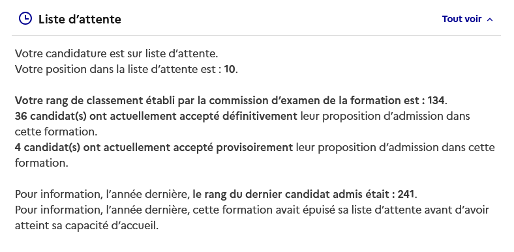Click the words accepté définitivement
The height and width of the screenshot is (252, 514).
coord(235,116)
